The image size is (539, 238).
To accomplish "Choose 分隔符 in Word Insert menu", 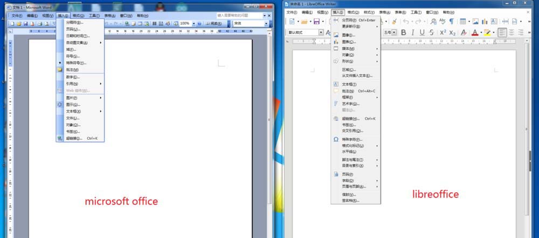I will 80,22.
